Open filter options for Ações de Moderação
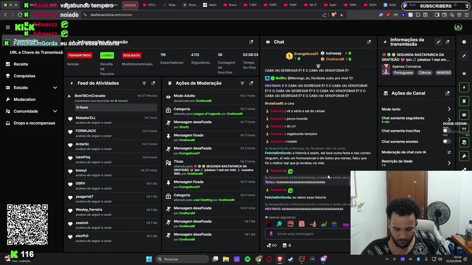The width and height of the screenshot is (472, 265). point(242,83)
